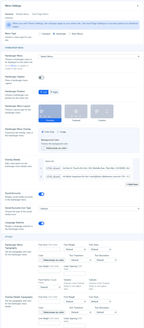This screenshot has width=144, height=328.
Task: Enable the Hamburger Caption switch
Action: click(x=41, y=78)
